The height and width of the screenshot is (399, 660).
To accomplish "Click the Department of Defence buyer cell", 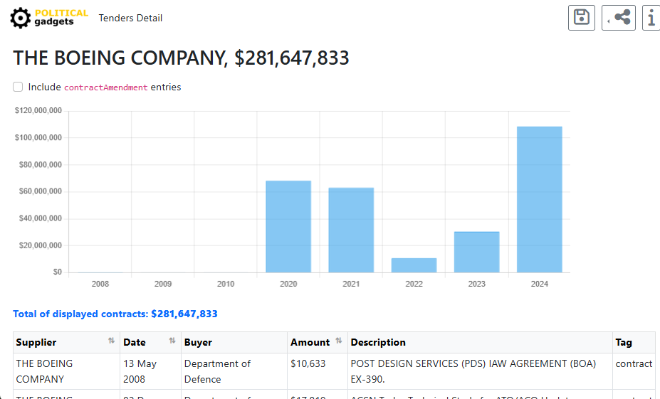I will coord(234,371).
